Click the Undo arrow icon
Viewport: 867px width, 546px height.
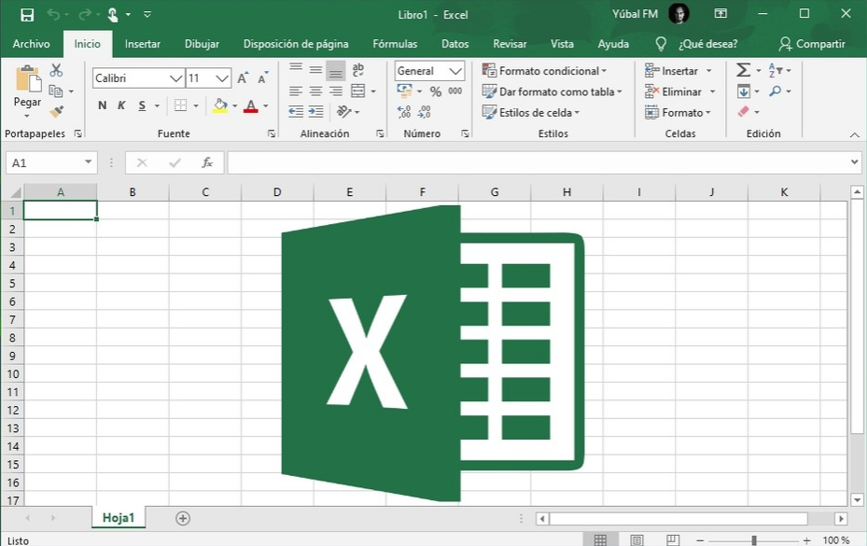pos(53,14)
